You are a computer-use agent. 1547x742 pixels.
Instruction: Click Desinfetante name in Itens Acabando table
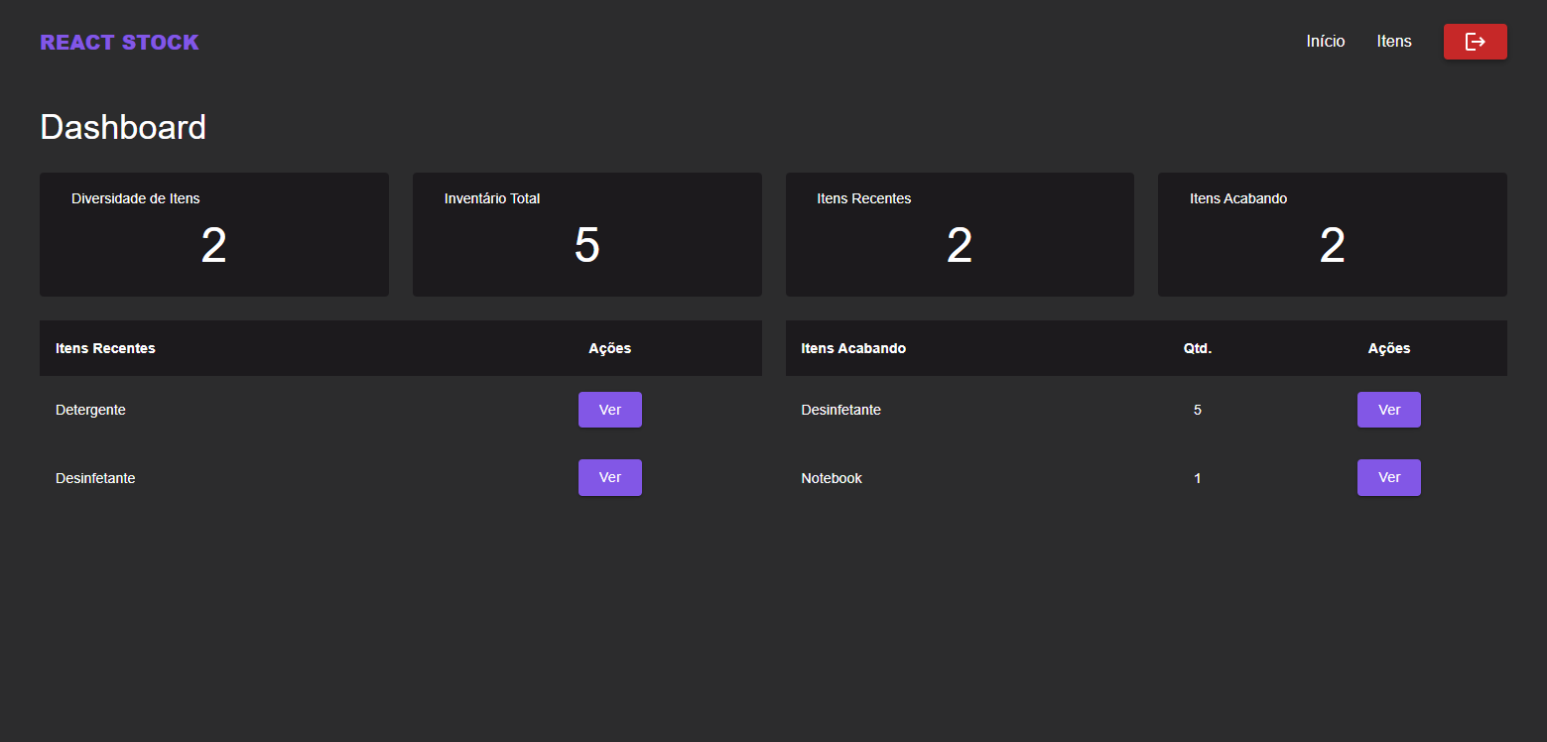pyautogui.click(x=840, y=410)
